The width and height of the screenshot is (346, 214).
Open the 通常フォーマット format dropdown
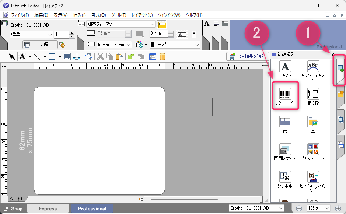121,24
